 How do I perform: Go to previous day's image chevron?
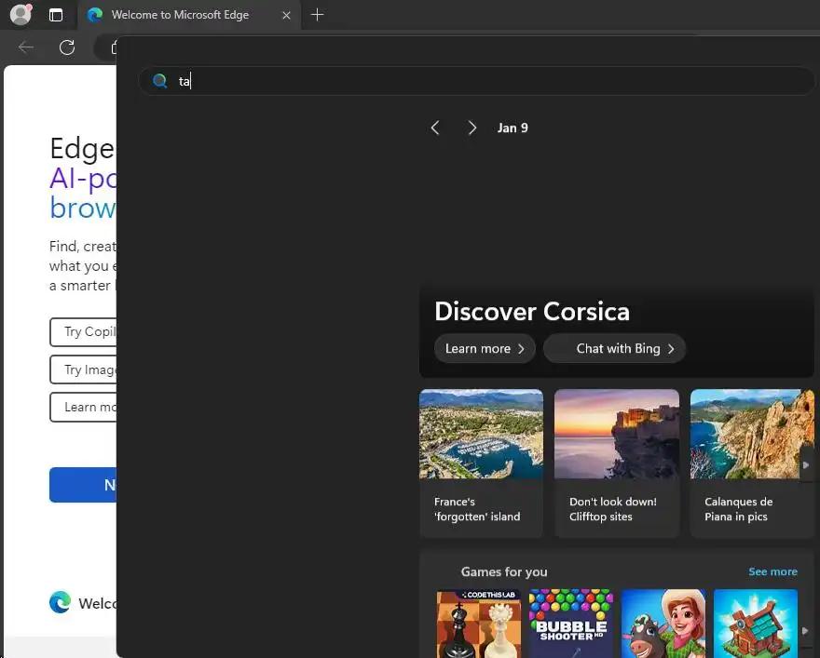click(x=435, y=128)
